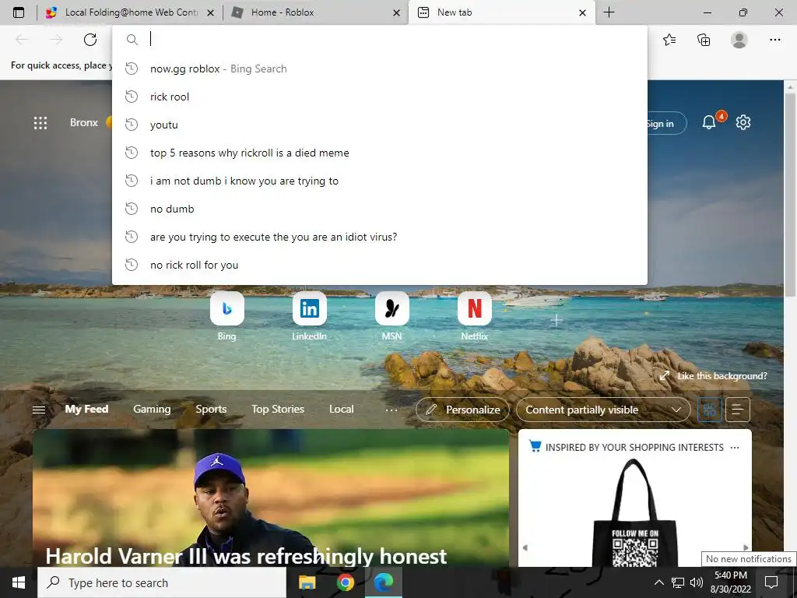
Task: Choose the you are an idiot virus suggestion
Action: tap(380, 237)
